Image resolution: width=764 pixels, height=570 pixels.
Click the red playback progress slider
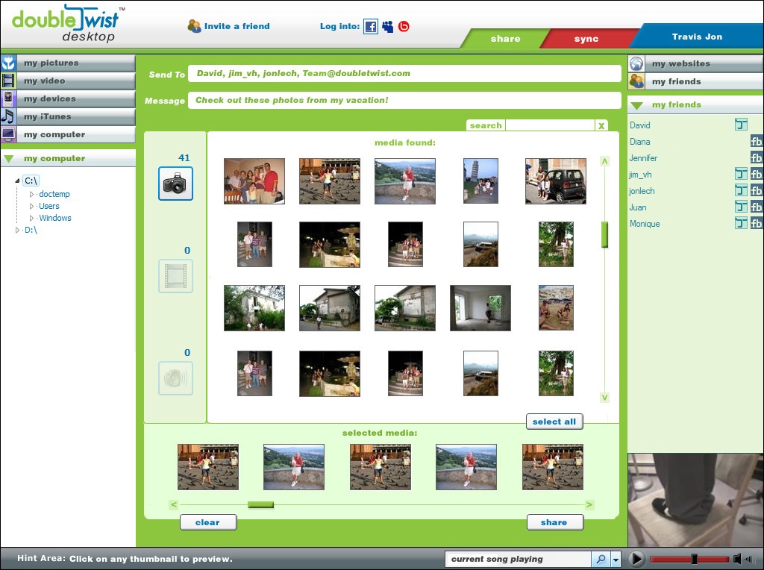689,559
